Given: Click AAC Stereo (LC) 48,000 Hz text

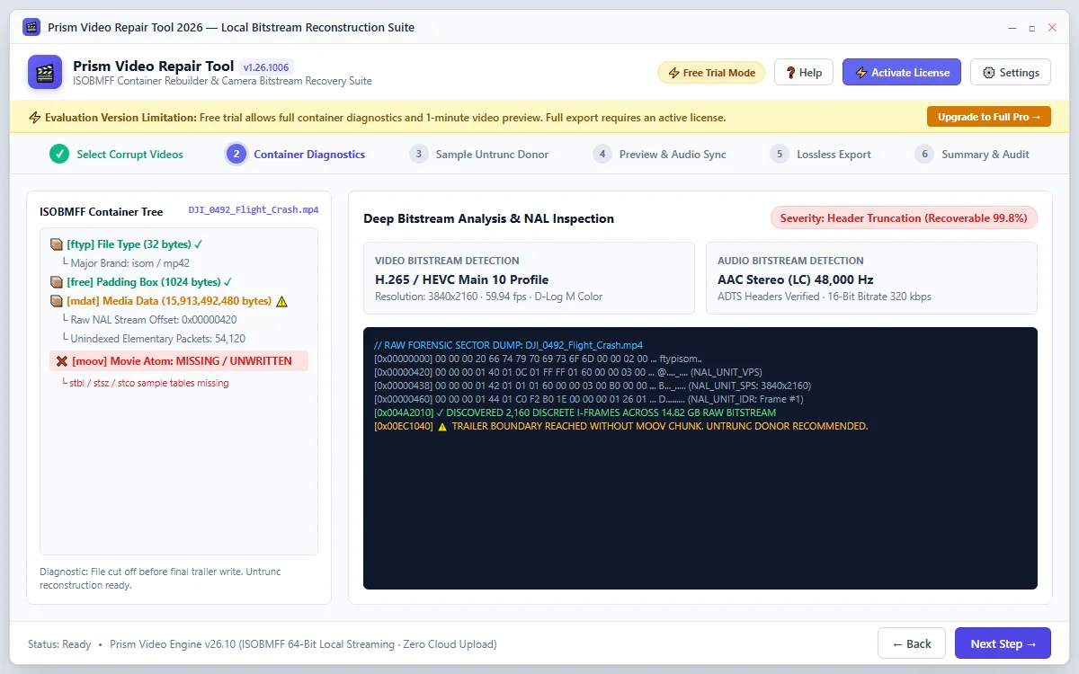Looking at the screenshot, I should (797, 279).
